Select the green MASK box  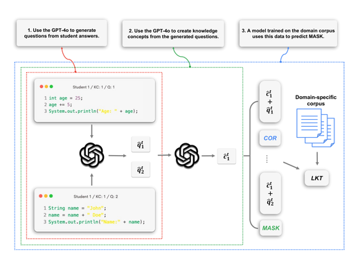click(x=271, y=228)
